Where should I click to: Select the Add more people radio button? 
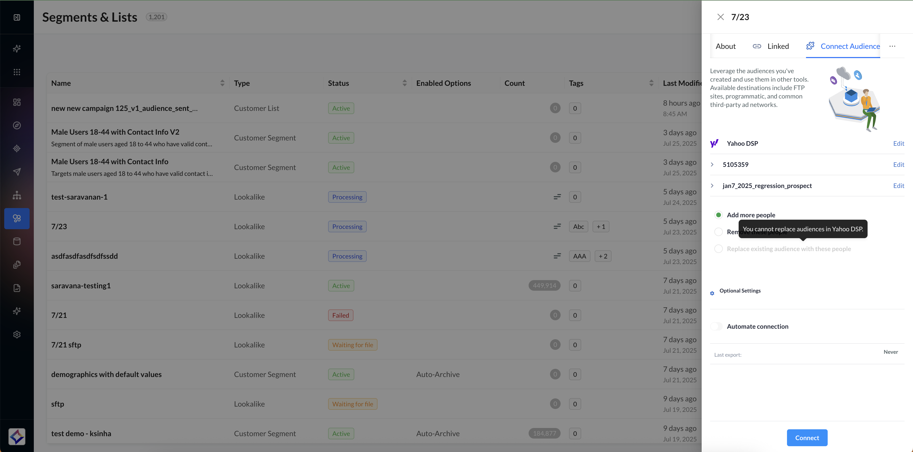(x=718, y=215)
